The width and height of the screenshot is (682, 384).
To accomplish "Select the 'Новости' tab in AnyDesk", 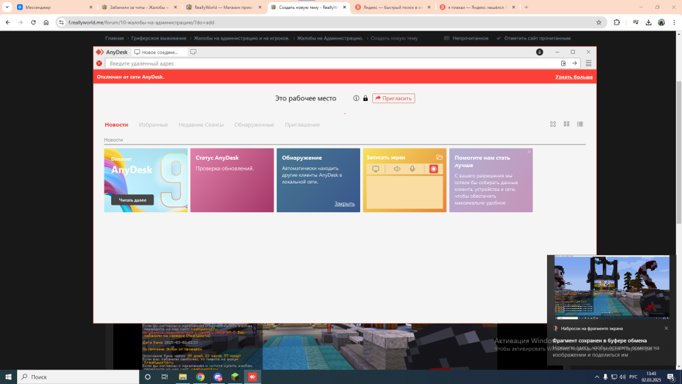I will [x=116, y=124].
